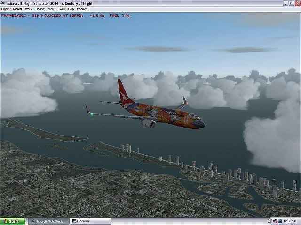Click the taskbar clock showing 12:36 p.m.

click(291, 221)
